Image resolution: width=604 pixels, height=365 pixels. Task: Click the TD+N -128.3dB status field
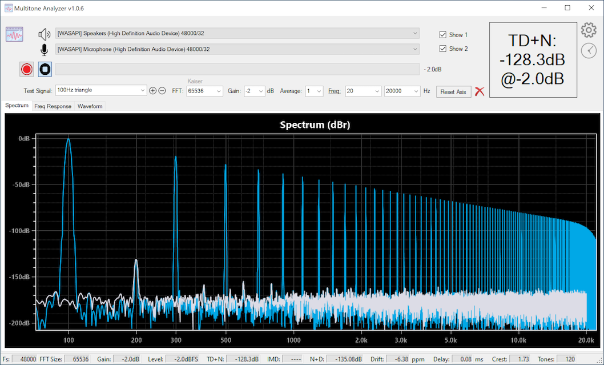(243, 359)
